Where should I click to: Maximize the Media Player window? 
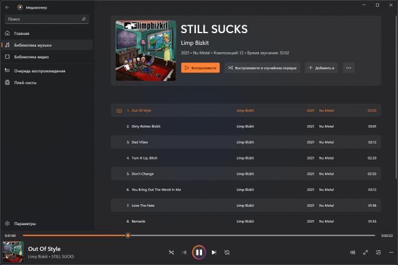[x=377, y=5]
